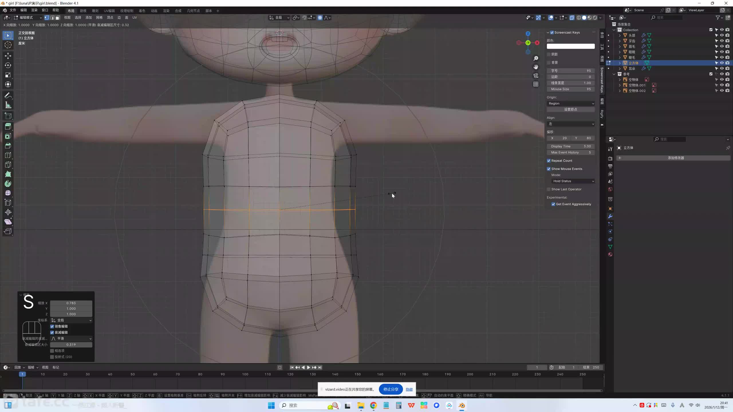733x412 pixels.
Task: Choose the Loop Cut tool
Action: point(8,155)
